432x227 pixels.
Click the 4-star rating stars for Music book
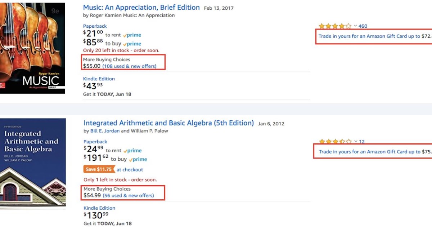point(335,26)
